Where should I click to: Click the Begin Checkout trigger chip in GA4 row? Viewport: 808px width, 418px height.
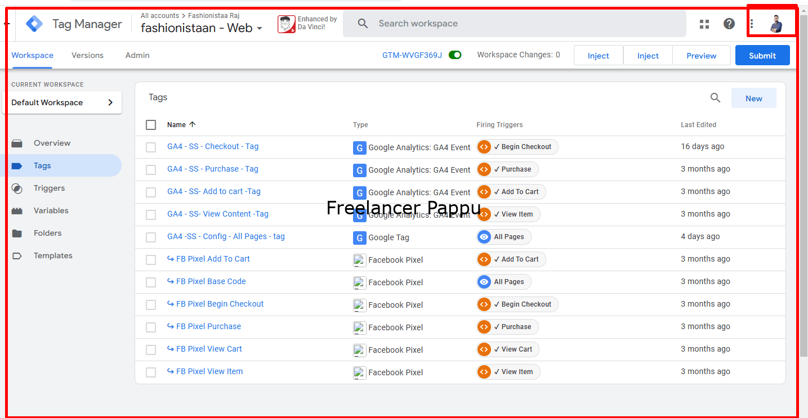click(x=517, y=147)
